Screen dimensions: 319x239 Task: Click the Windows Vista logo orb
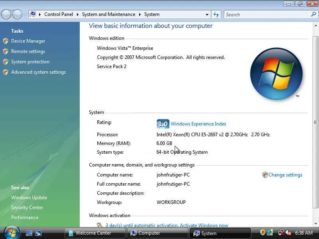click(276, 74)
